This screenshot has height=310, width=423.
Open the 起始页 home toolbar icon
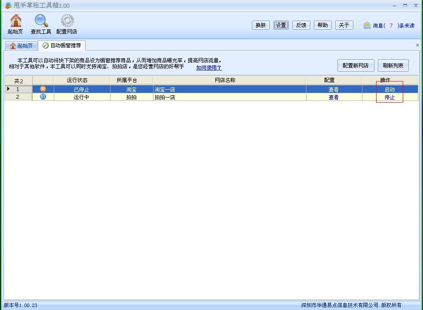tap(15, 24)
